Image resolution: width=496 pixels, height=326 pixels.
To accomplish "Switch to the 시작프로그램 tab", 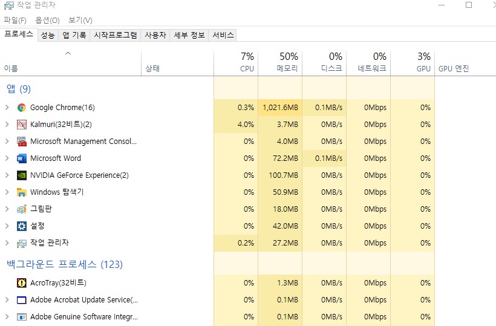I will coord(116,35).
